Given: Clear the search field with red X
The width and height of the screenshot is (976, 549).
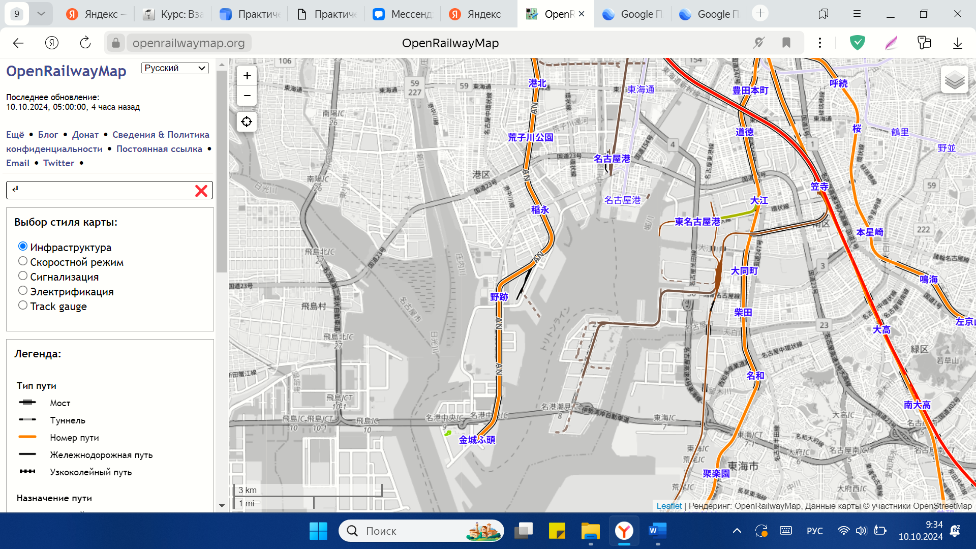Looking at the screenshot, I should coord(201,191).
